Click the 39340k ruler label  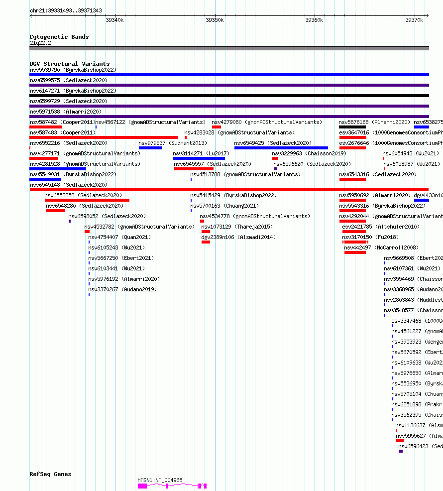tap(114, 20)
